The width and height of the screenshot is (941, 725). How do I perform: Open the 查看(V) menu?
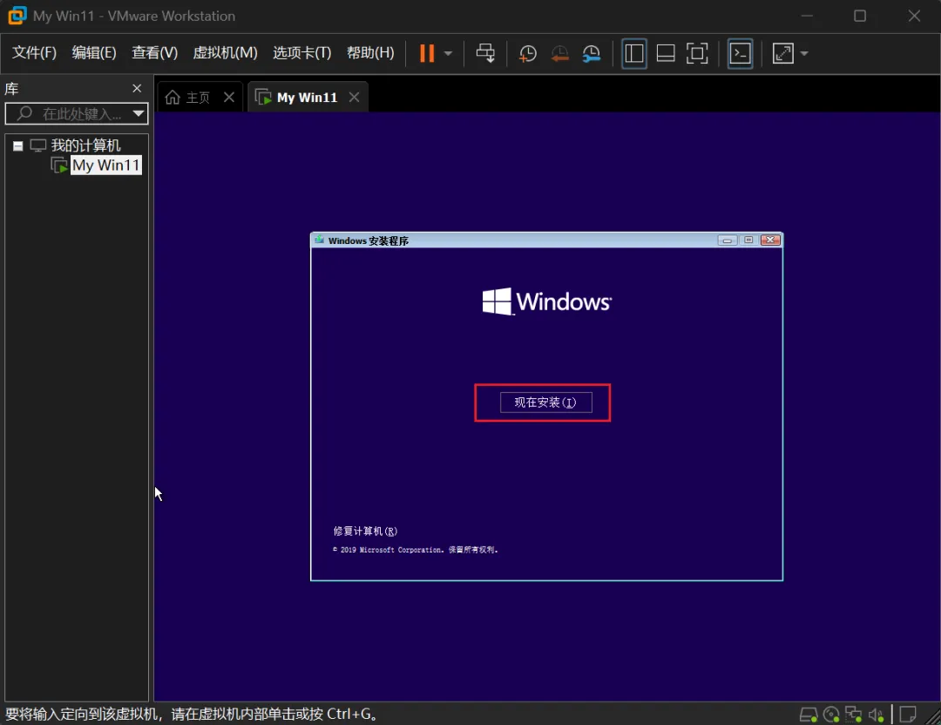(x=155, y=53)
